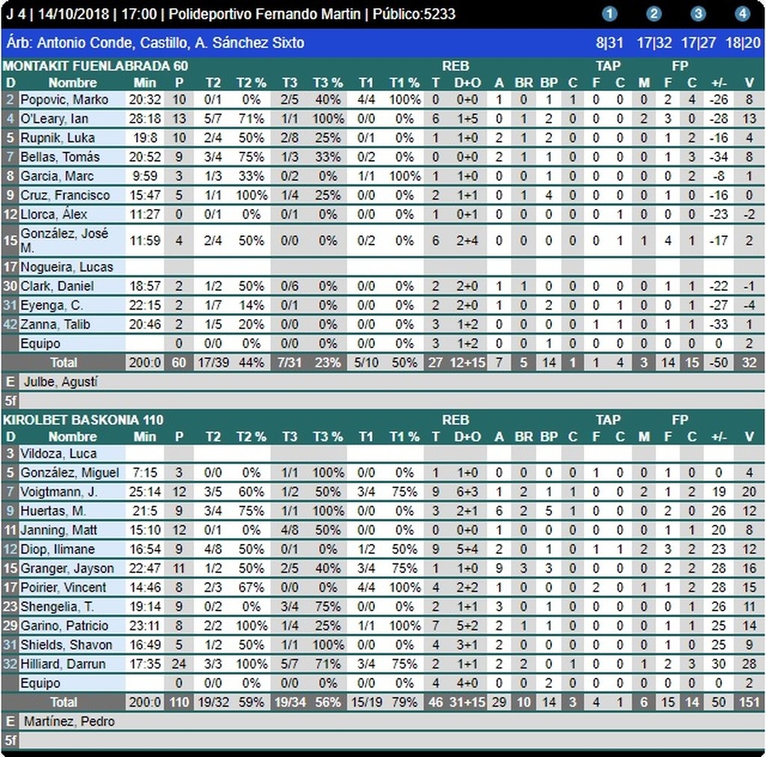Image resolution: width=766 pixels, height=757 pixels.
Task: Click Fuenlabrada T3 % column header
Action: [x=328, y=82]
